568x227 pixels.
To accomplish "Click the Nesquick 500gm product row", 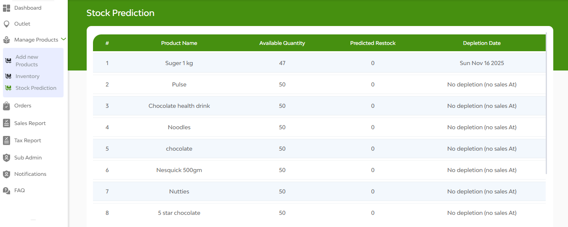I will tap(319, 170).
